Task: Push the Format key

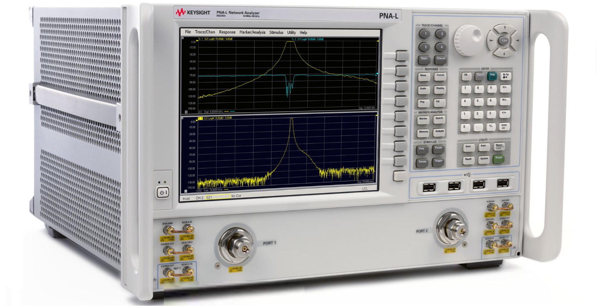Action: tap(440, 76)
